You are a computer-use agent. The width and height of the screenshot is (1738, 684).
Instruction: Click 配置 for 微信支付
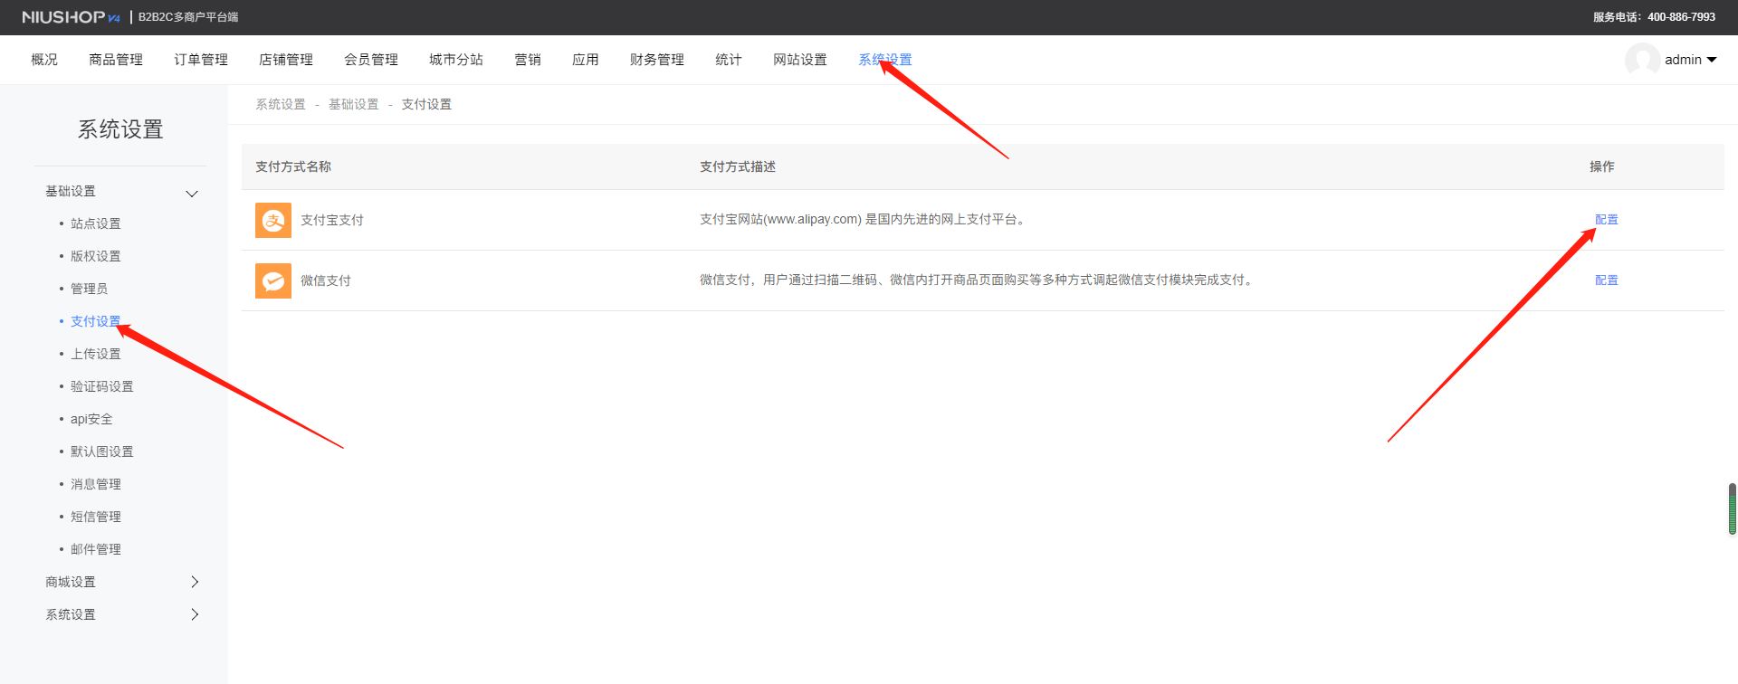tap(1607, 280)
